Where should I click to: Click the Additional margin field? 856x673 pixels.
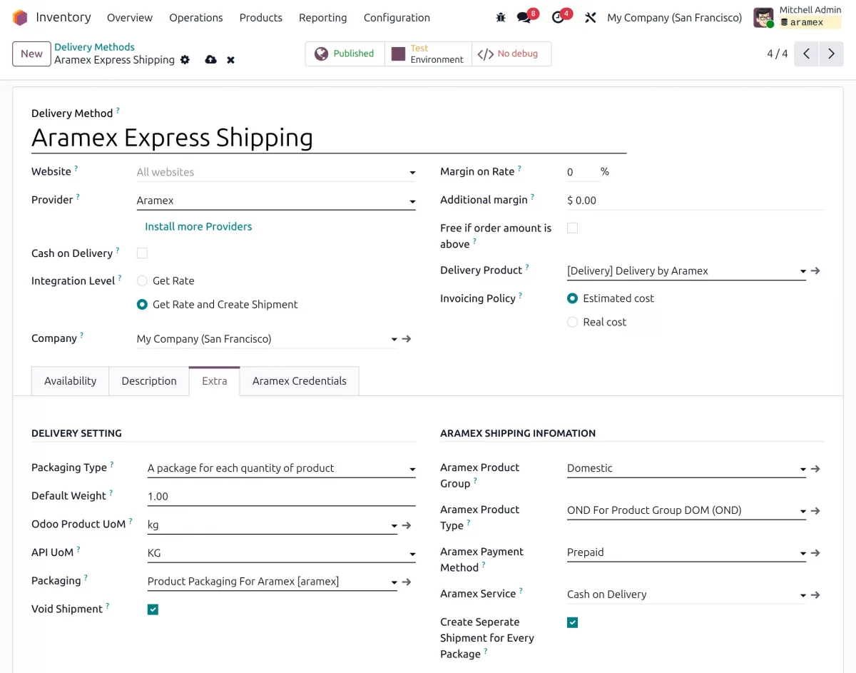(695, 201)
